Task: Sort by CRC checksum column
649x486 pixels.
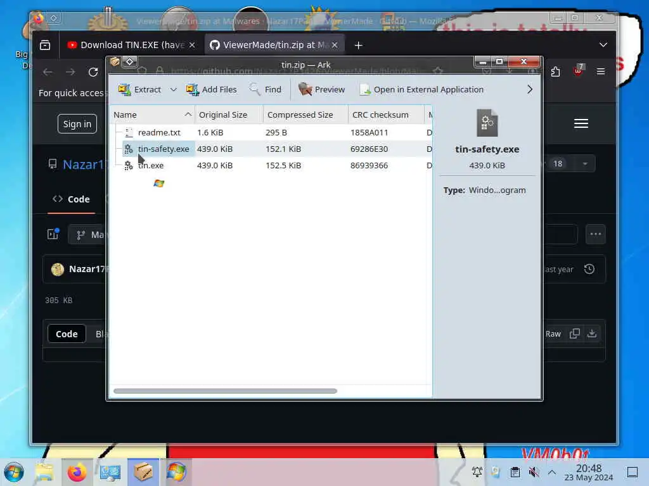Action: pos(386,115)
